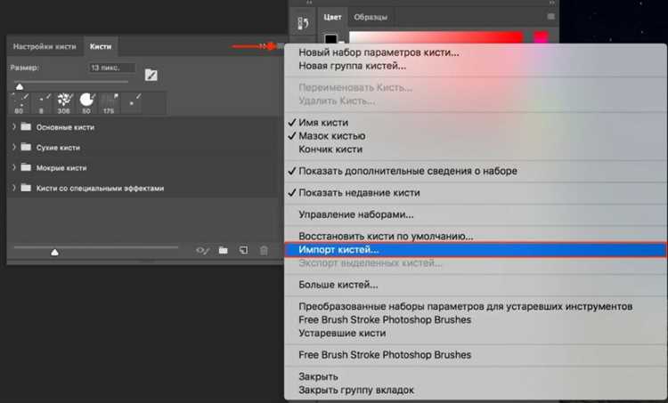Toggle the live brush tip preview icon
668x403 pixels.
tap(202, 251)
